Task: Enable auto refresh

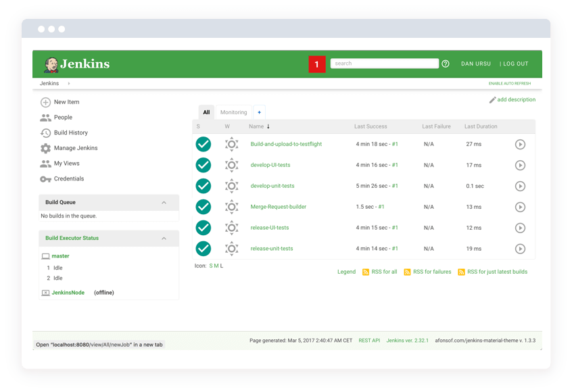Action: pos(510,84)
